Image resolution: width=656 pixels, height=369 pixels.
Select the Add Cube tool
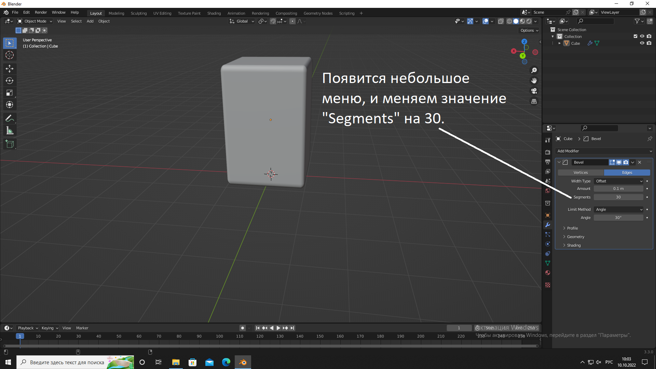pos(10,144)
